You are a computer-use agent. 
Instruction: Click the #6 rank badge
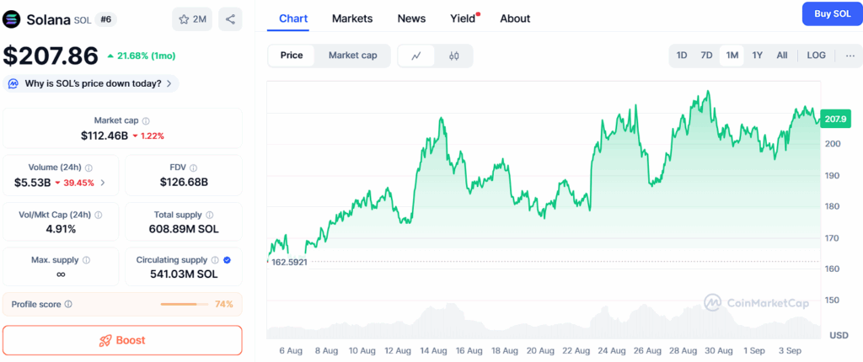coord(105,20)
